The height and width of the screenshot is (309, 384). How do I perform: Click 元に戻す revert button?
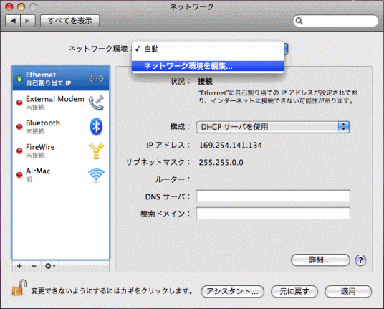(294, 291)
